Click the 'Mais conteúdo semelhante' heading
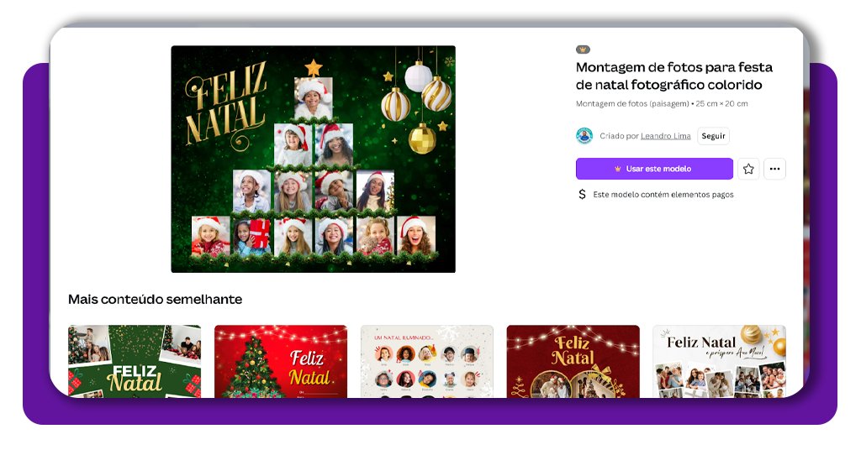The height and width of the screenshot is (450, 861). click(x=155, y=299)
